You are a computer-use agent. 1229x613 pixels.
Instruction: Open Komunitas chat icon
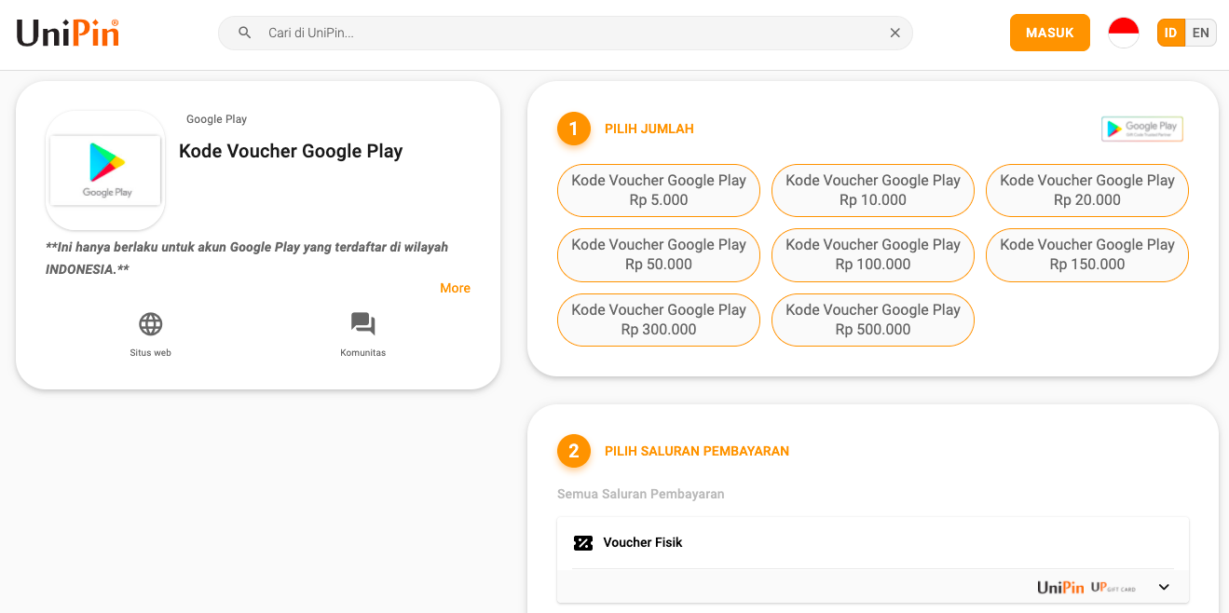pyautogui.click(x=362, y=324)
